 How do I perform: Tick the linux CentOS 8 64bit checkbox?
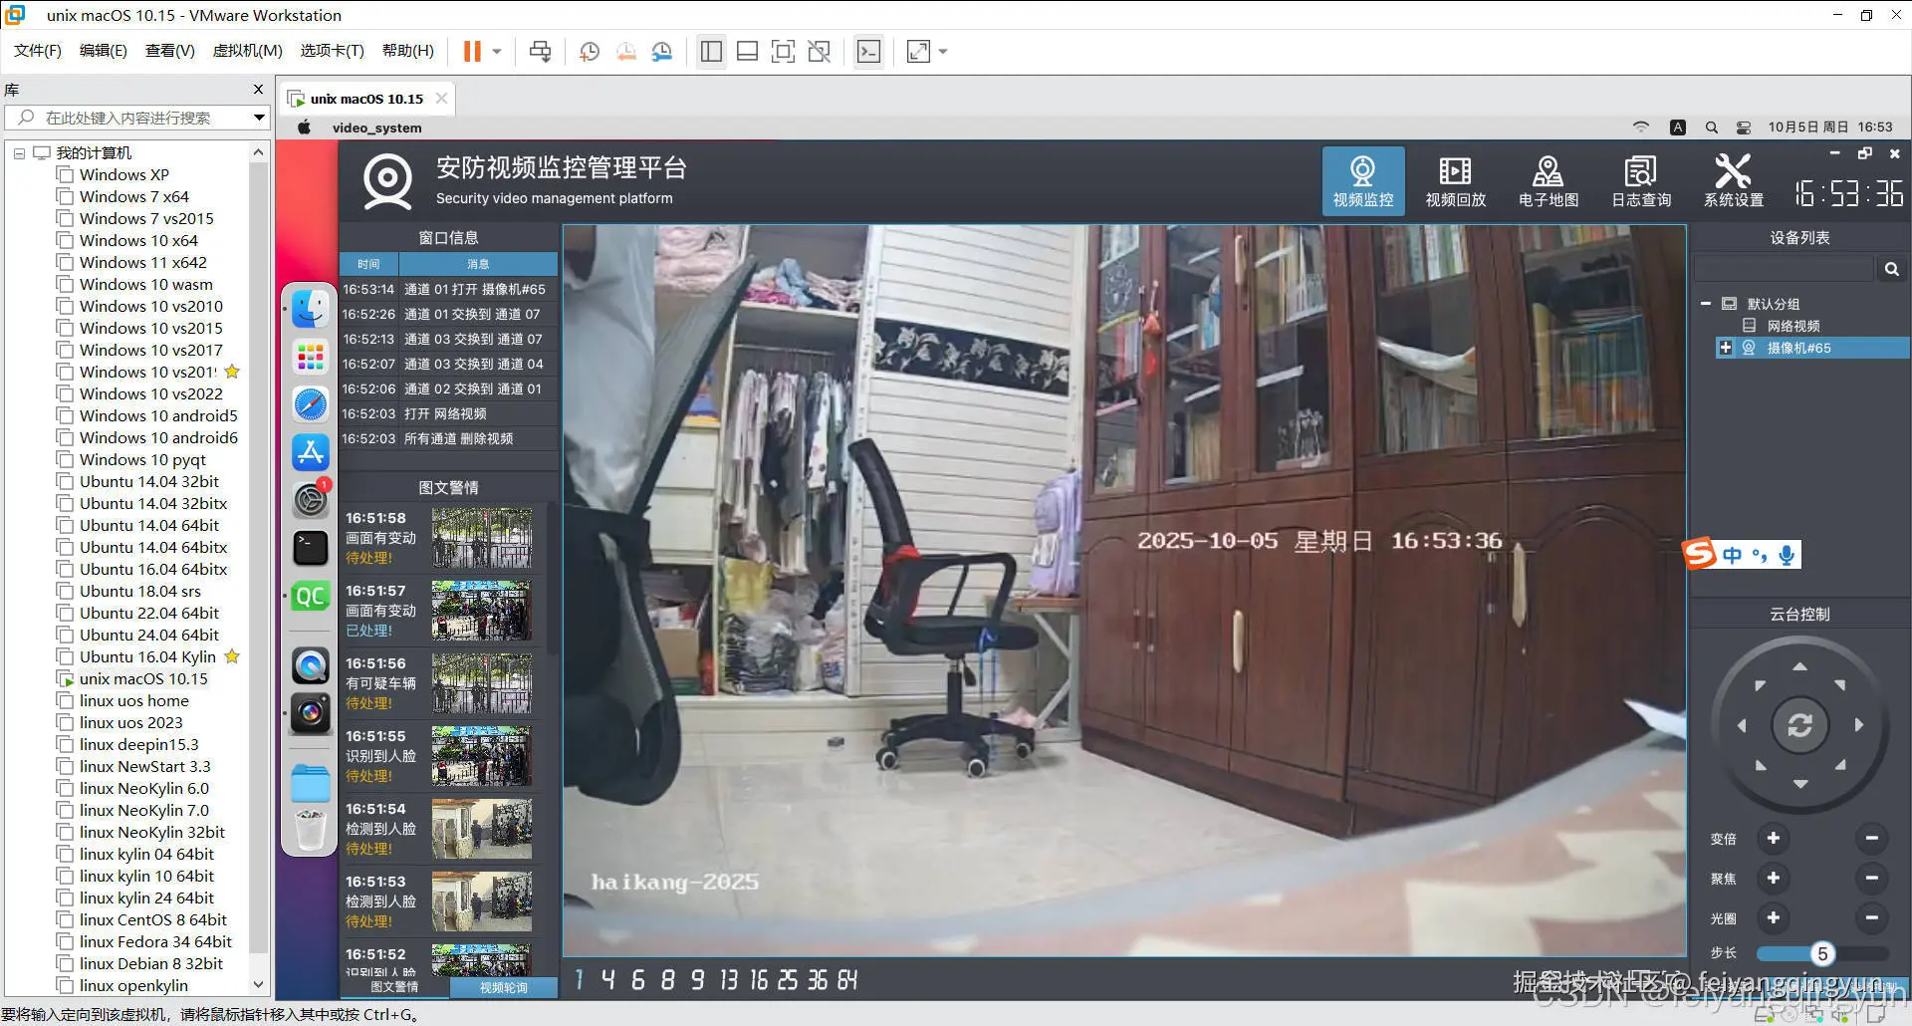tap(65, 920)
